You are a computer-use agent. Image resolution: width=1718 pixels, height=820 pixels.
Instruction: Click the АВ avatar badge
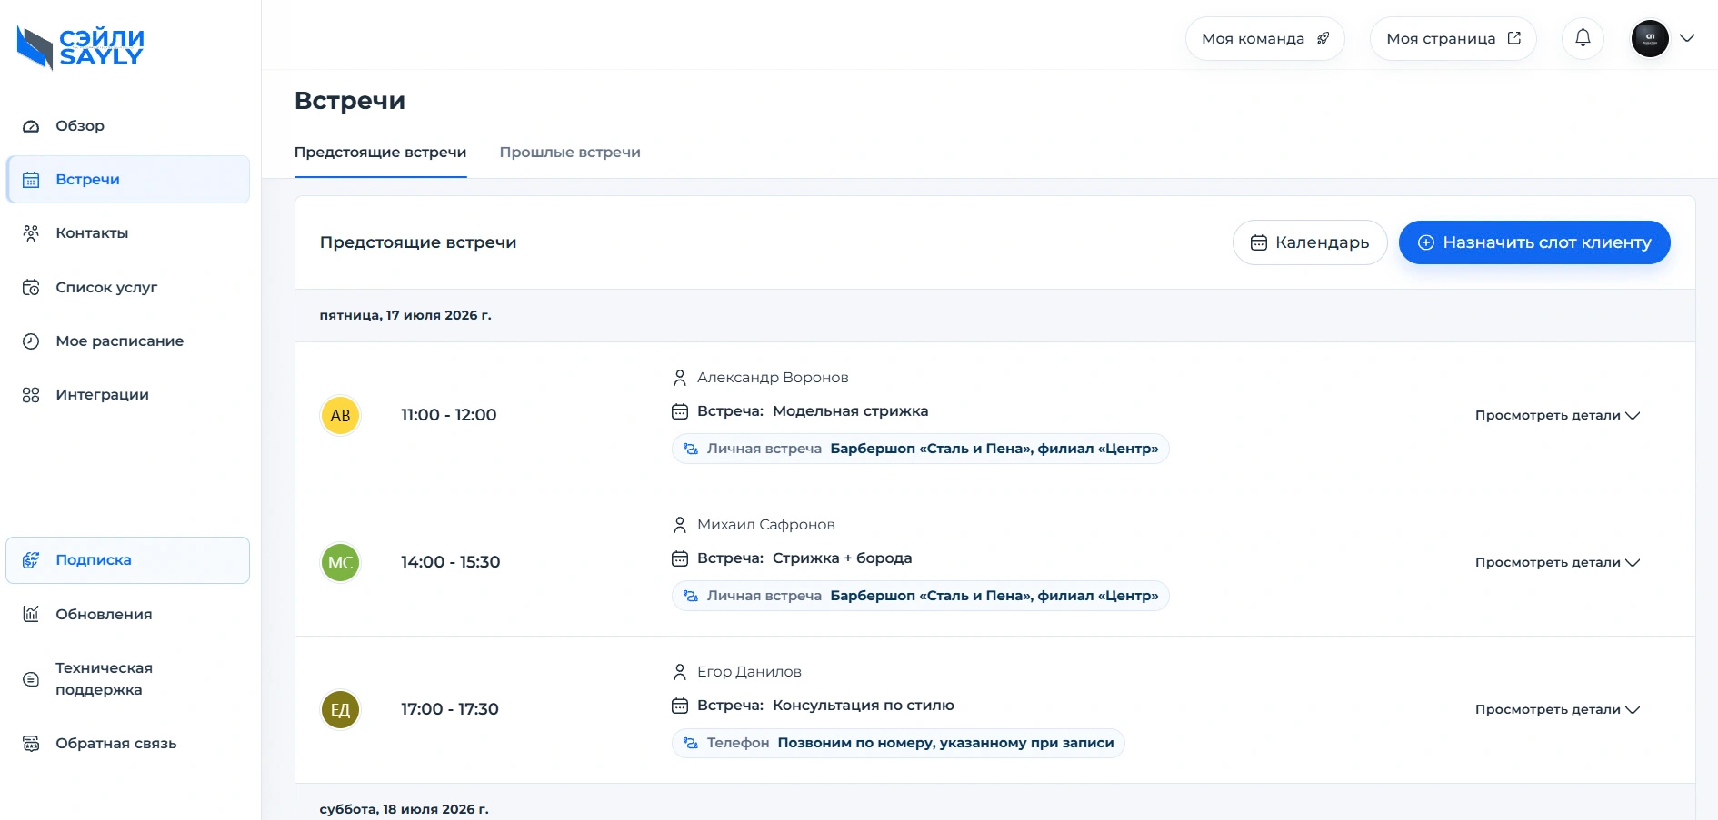pyautogui.click(x=341, y=416)
